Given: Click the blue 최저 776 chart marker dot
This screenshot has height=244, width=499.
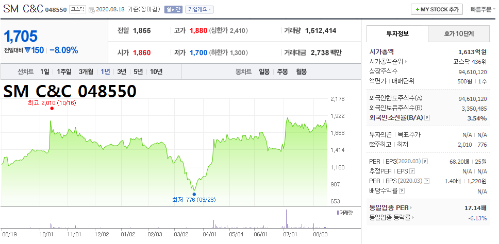Looking at the screenshot, I should (194, 194).
